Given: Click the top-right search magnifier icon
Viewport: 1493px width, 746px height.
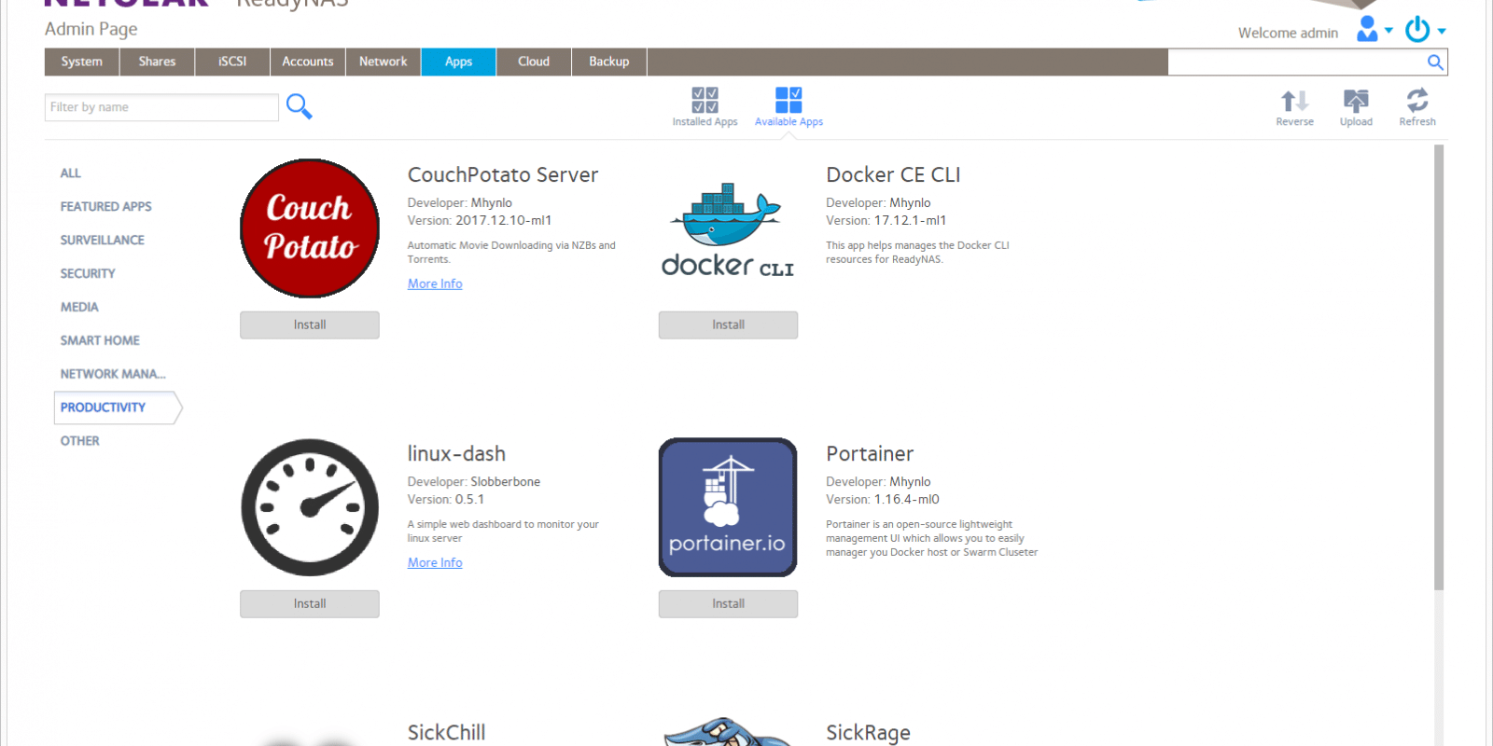Looking at the screenshot, I should 1435,62.
